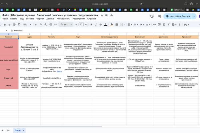Increase font size with plus

click(x=86, y=24)
